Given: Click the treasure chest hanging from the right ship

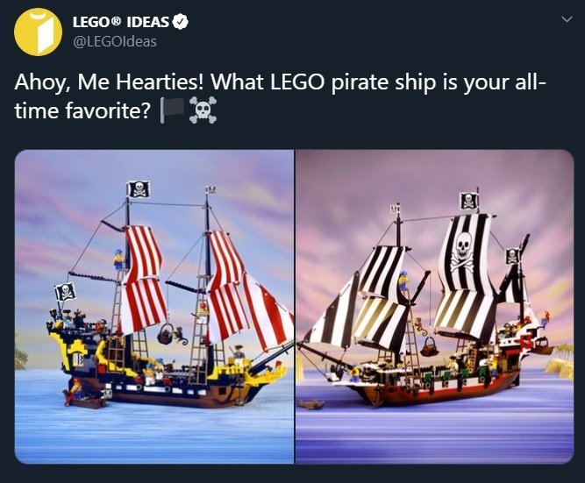Looking at the screenshot, I should [429, 348].
